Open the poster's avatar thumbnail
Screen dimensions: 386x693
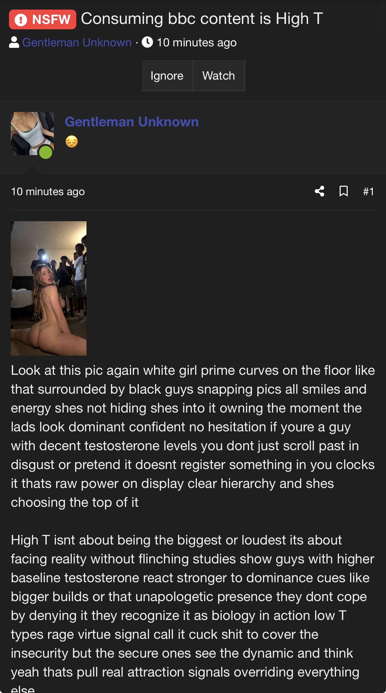click(x=32, y=134)
